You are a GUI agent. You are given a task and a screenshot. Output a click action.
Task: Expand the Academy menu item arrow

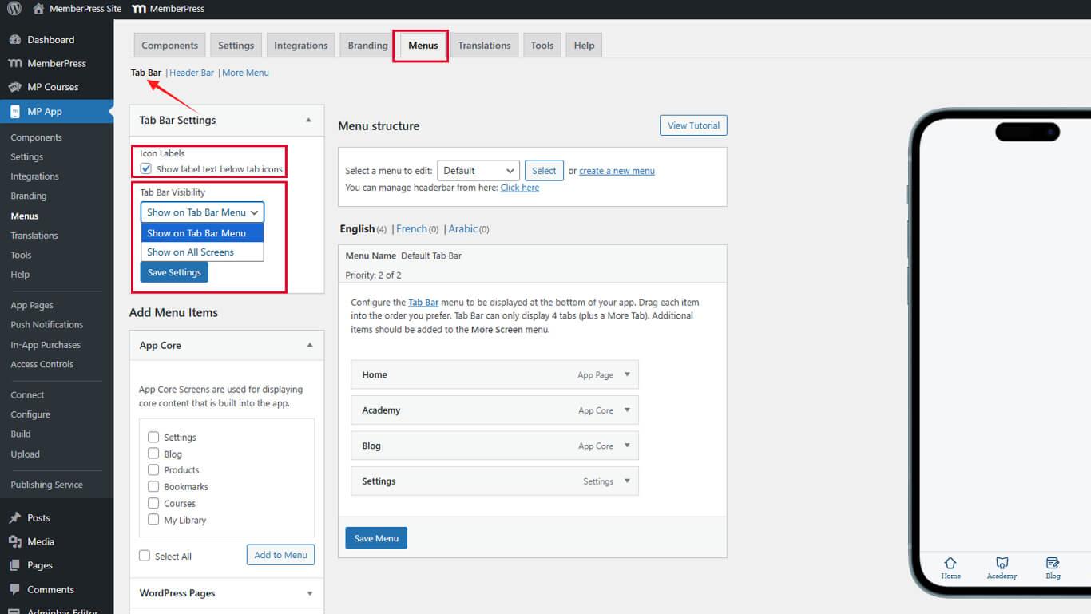pos(627,410)
